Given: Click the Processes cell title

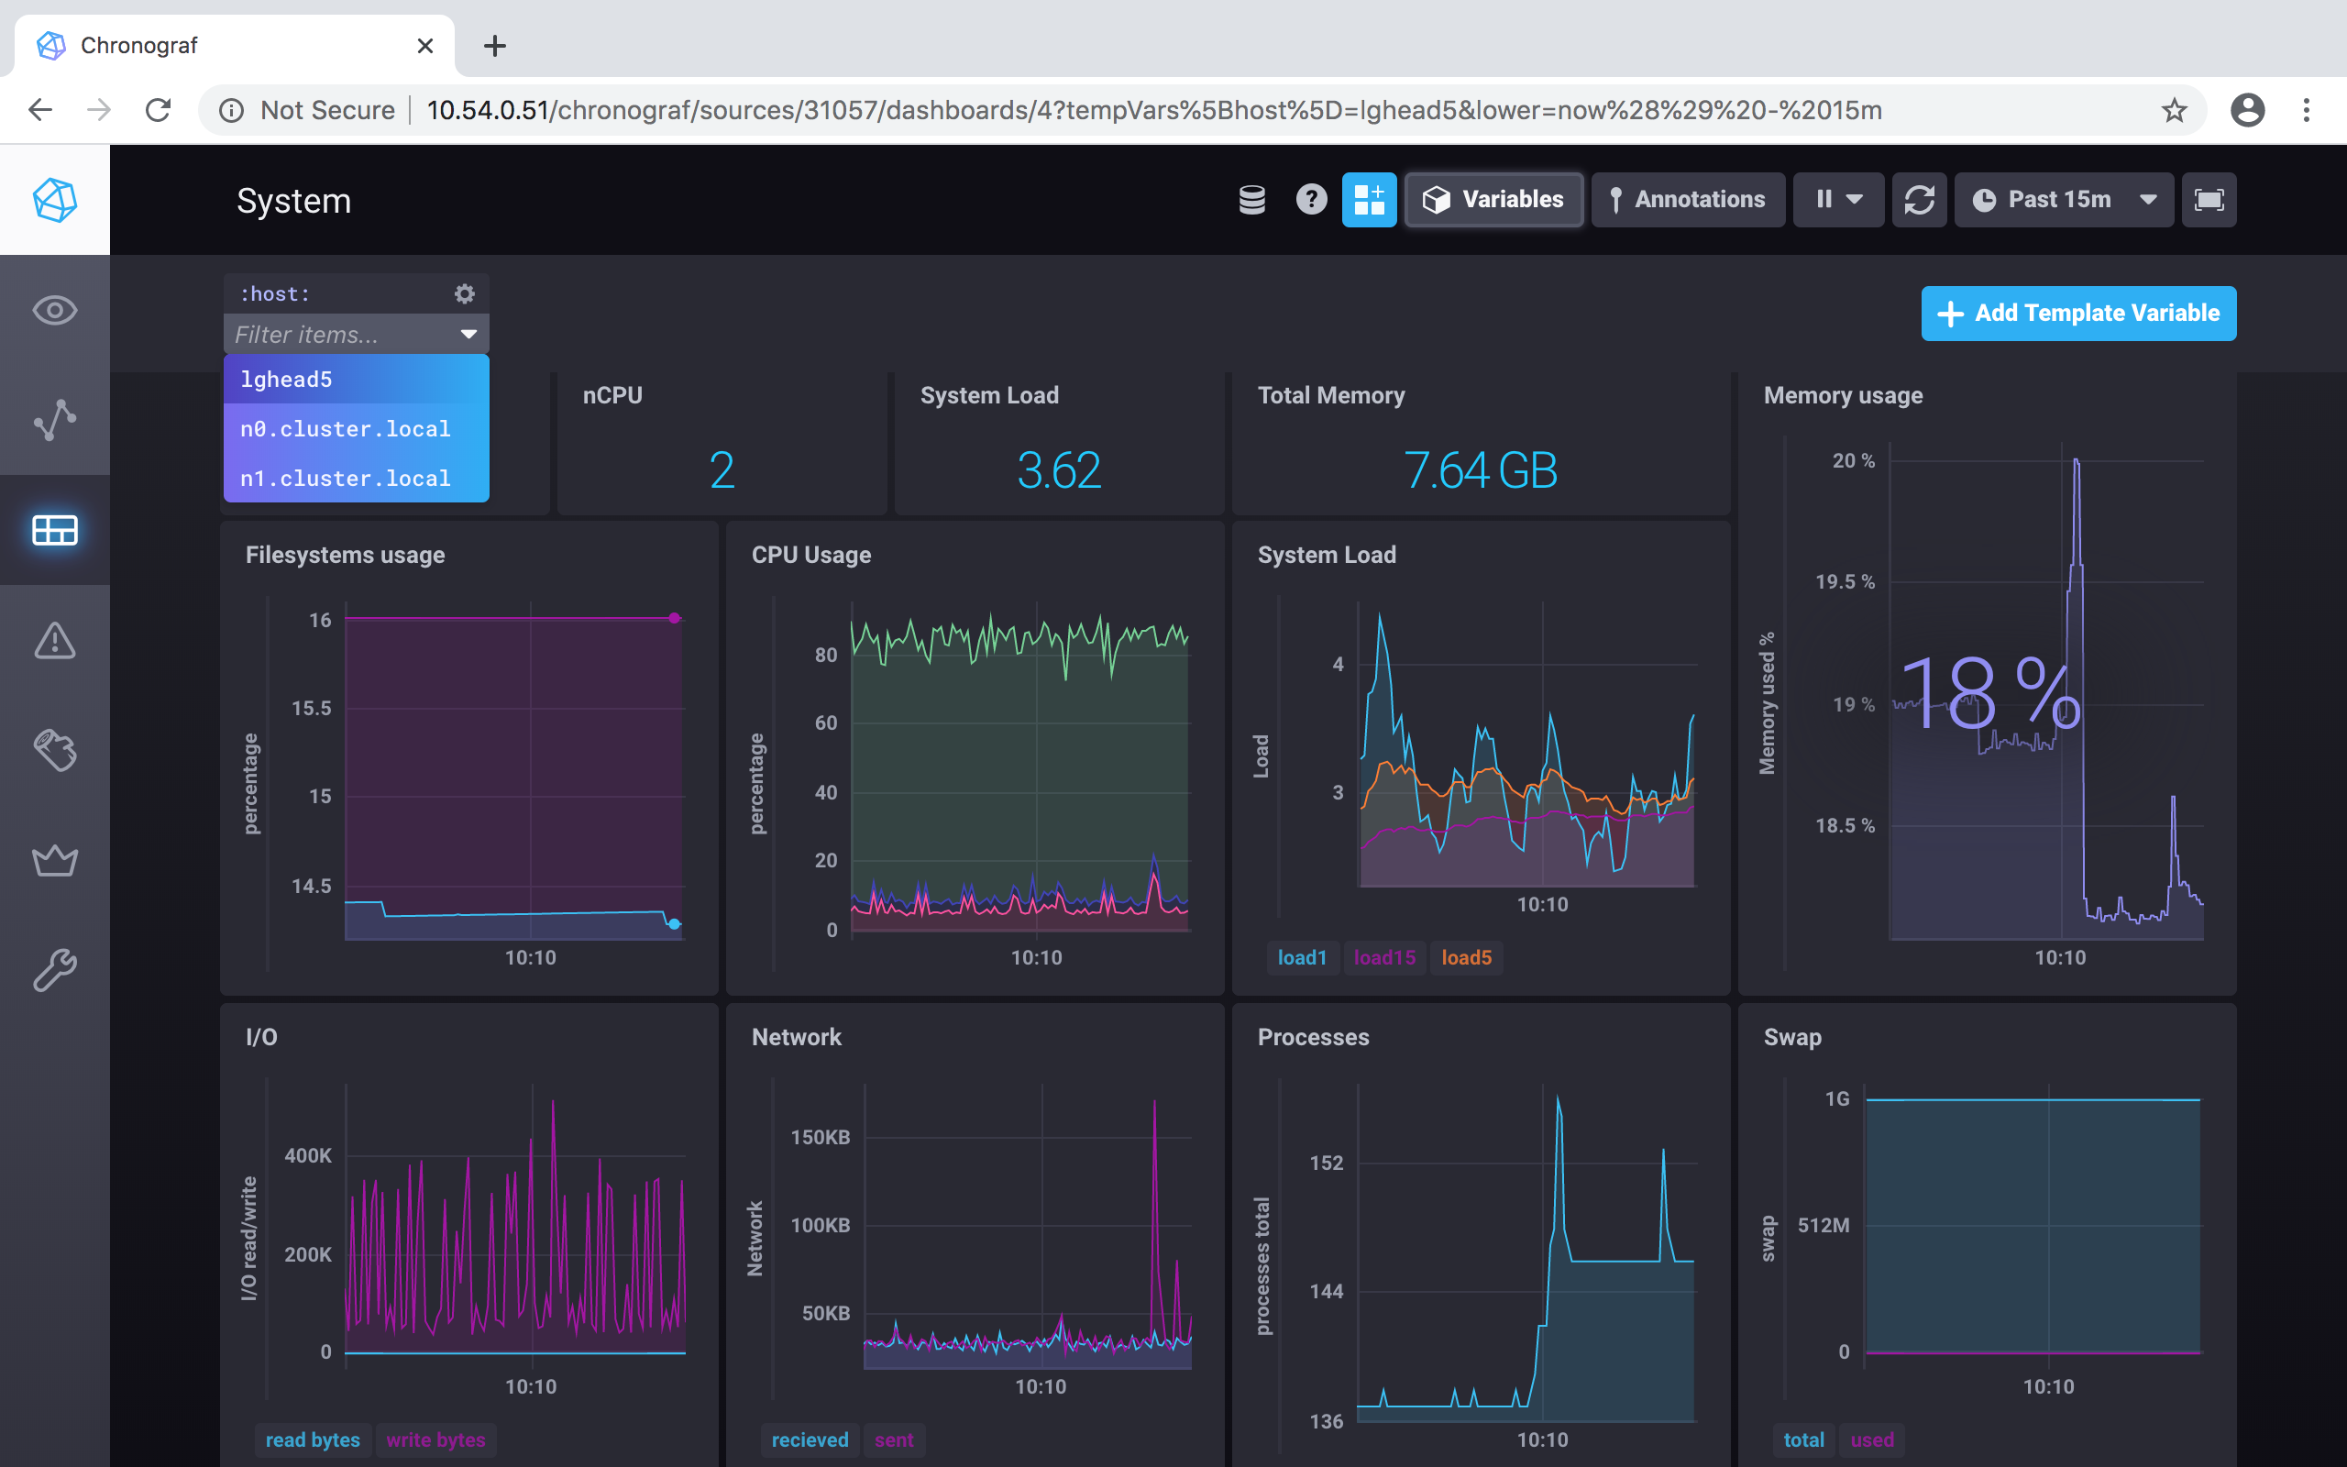Looking at the screenshot, I should tap(1313, 1037).
